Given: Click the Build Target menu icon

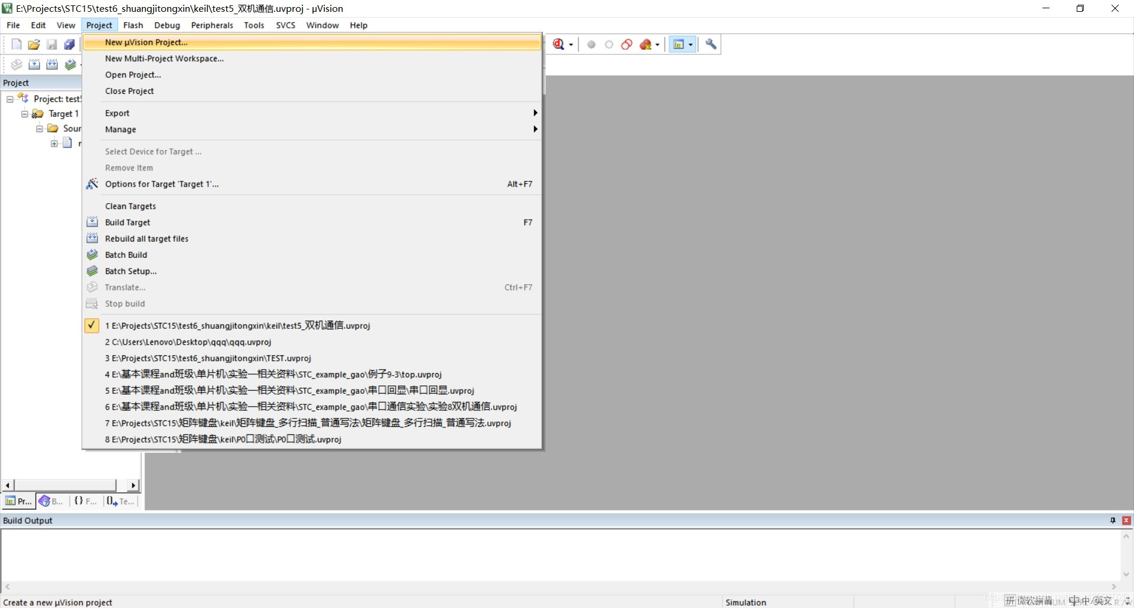Looking at the screenshot, I should [x=92, y=222].
